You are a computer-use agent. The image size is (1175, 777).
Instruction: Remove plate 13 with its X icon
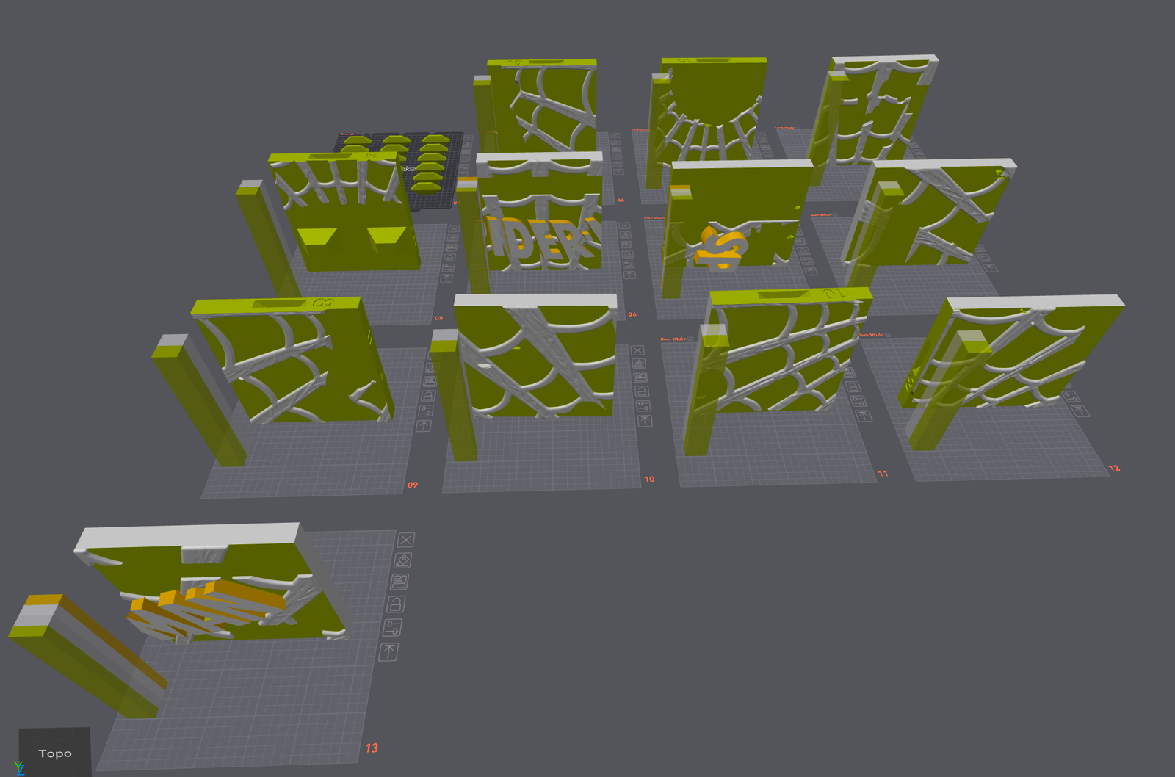(x=405, y=540)
